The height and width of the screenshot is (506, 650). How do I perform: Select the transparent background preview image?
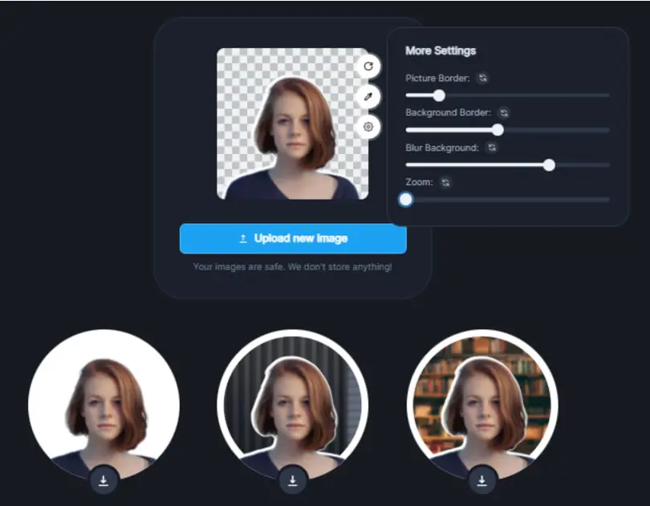pyautogui.click(x=293, y=124)
